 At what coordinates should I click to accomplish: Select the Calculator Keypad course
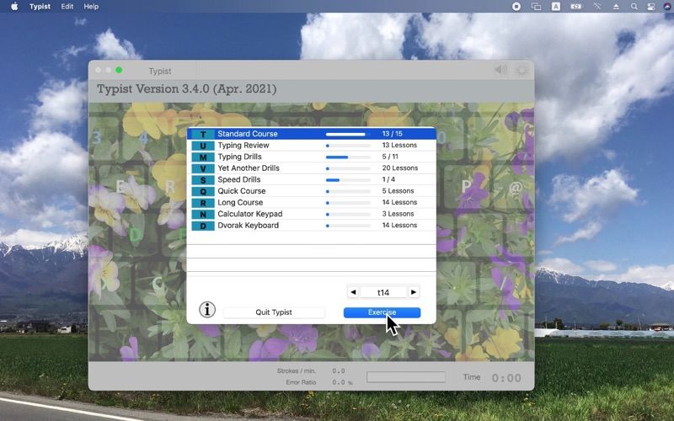point(311,214)
